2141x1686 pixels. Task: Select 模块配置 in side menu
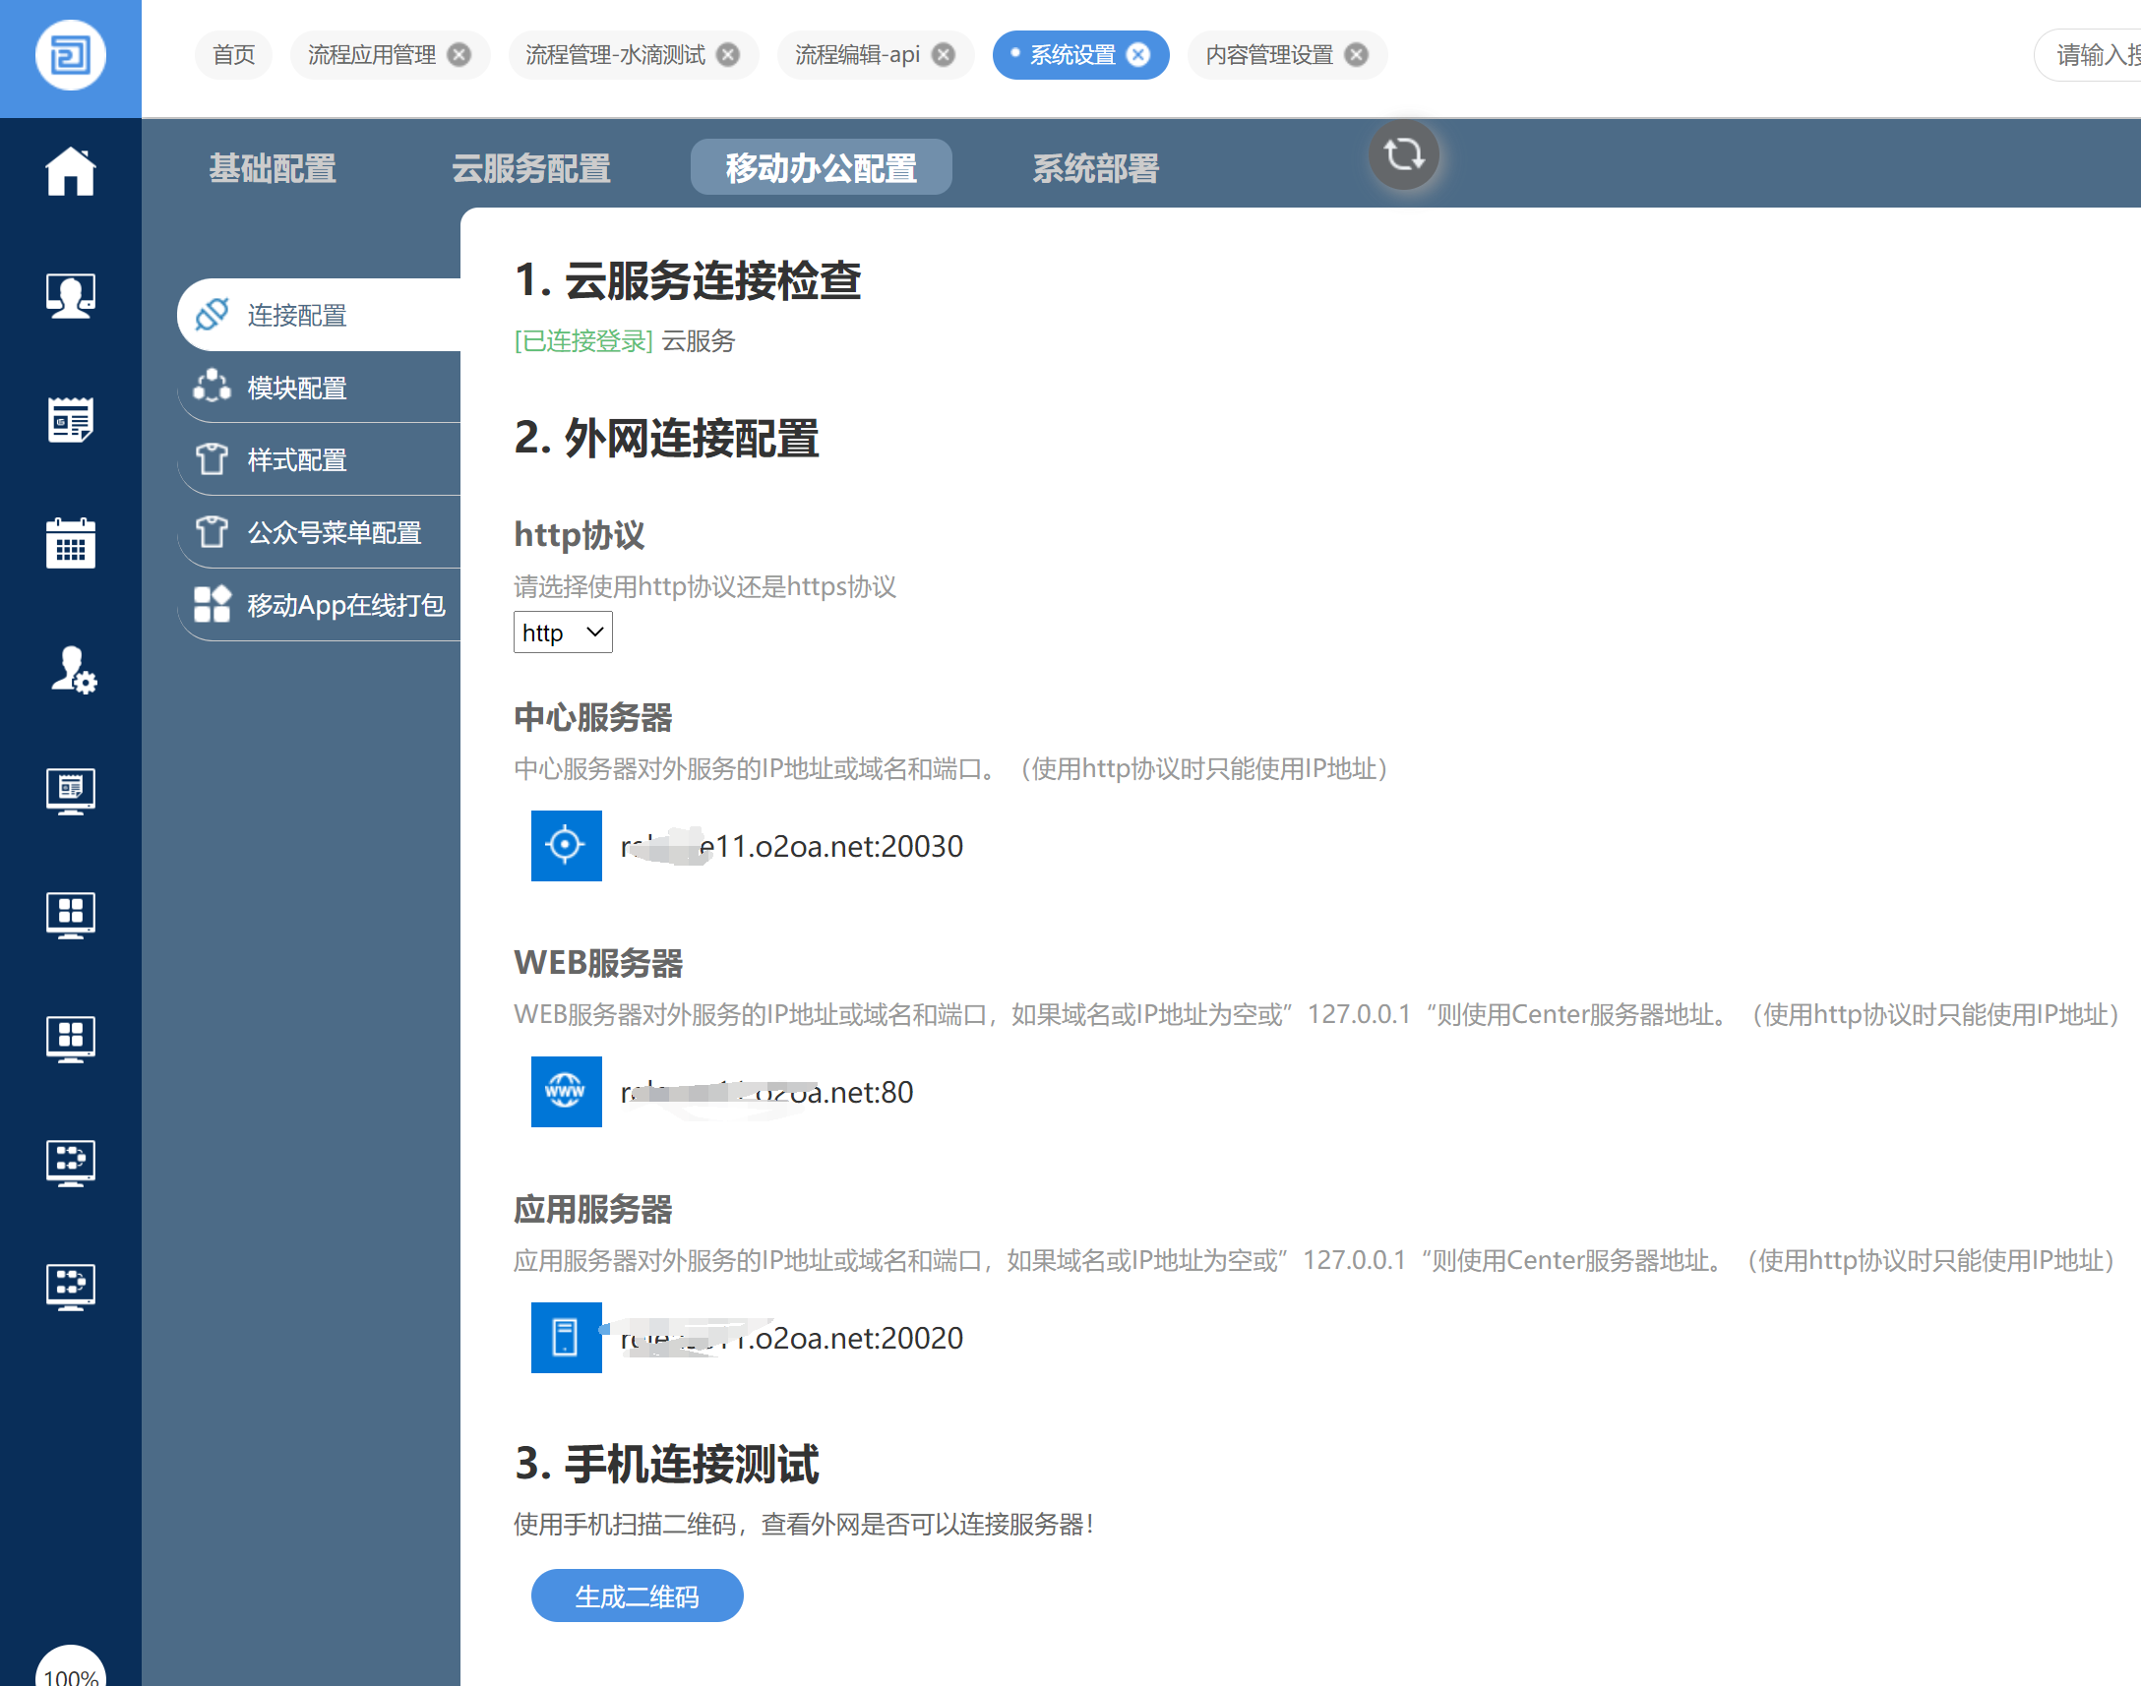[x=297, y=388]
